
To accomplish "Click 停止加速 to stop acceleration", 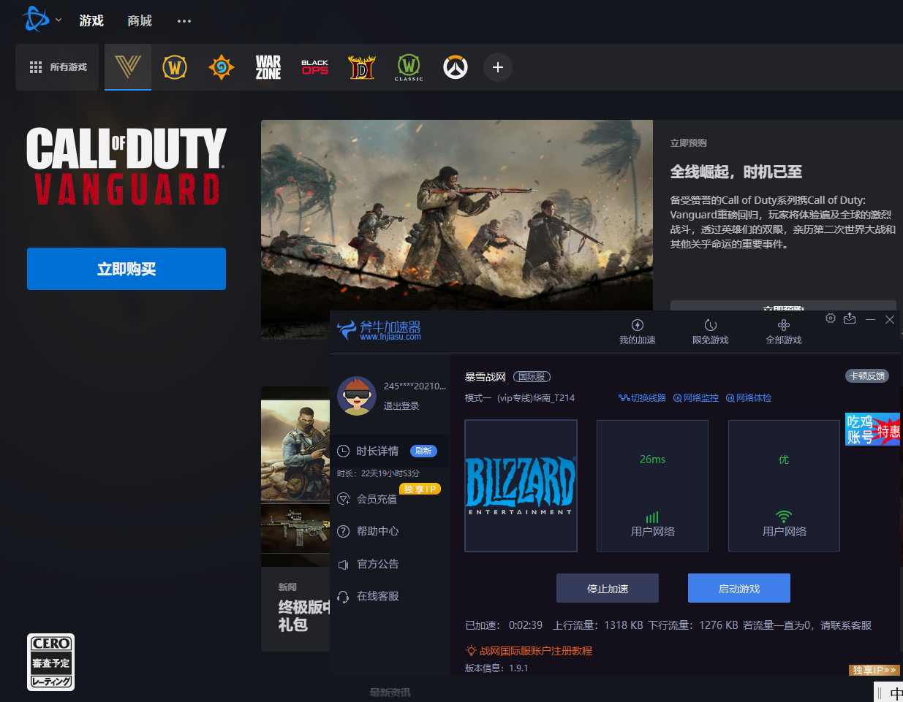I will pyautogui.click(x=608, y=588).
